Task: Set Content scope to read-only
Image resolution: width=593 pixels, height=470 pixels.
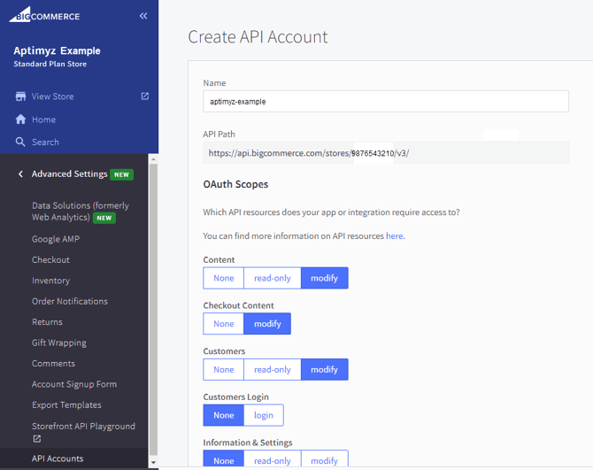Action: (x=272, y=278)
